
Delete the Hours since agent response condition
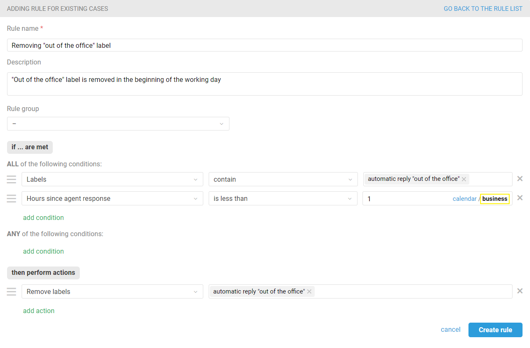(520, 198)
